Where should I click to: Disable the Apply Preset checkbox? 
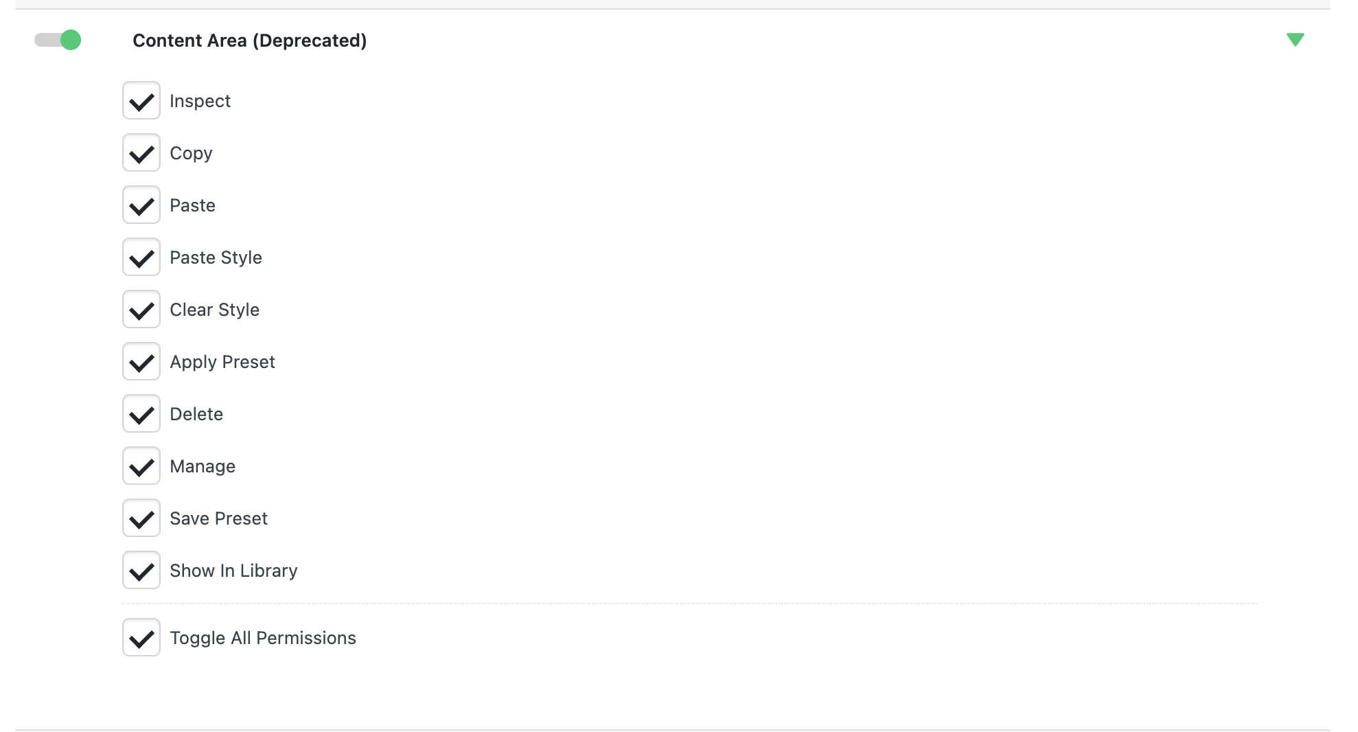[141, 362]
